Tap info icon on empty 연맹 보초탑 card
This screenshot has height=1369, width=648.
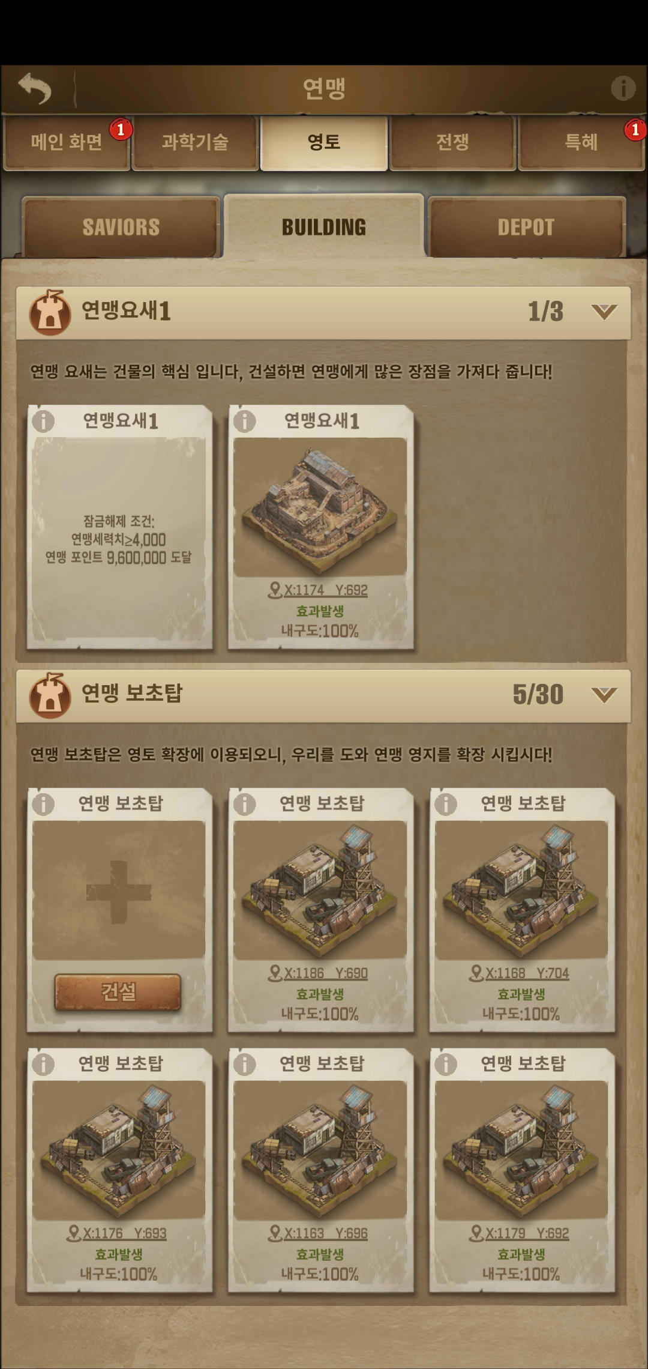[x=43, y=803]
